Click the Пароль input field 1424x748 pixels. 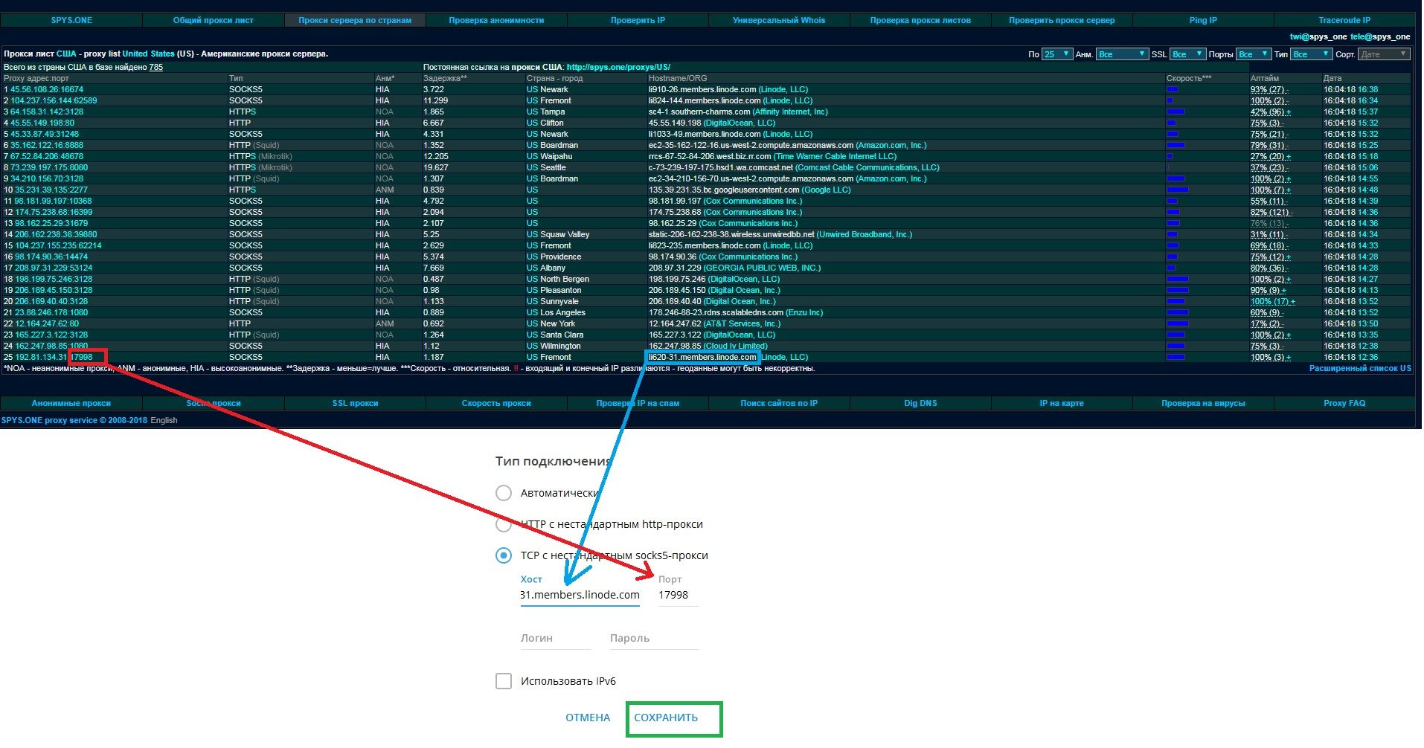pyautogui.click(x=653, y=639)
